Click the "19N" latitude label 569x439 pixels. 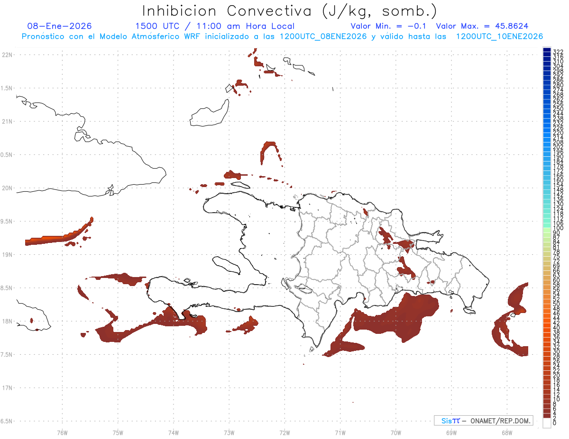[x=7, y=255]
